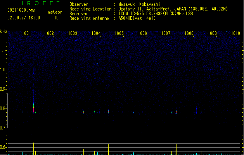The image size is (244, 155).
Task: Click observer name Masayuki Kobayashi
Action: [x=139, y=4]
